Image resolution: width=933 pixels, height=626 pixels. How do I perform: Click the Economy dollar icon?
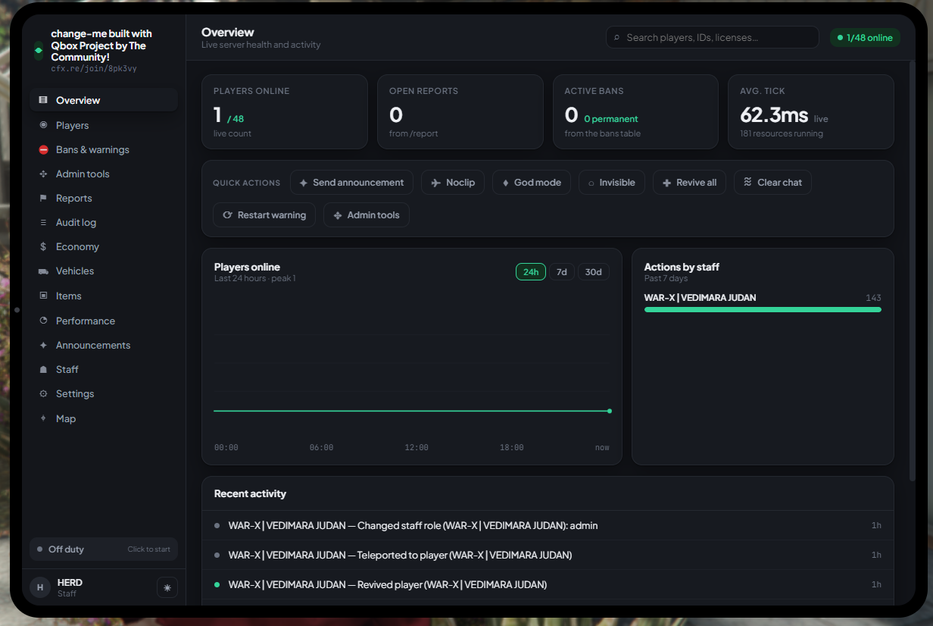[43, 246]
